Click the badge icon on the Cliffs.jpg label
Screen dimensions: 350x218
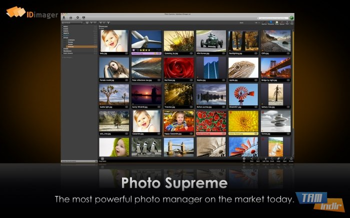[288, 53]
